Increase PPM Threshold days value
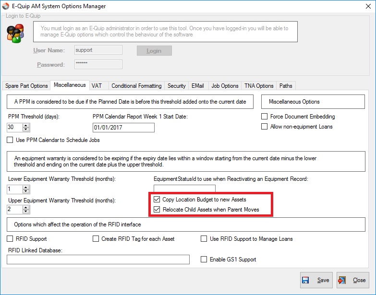The width and height of the screenshot is (376, 295). point(26,125)
